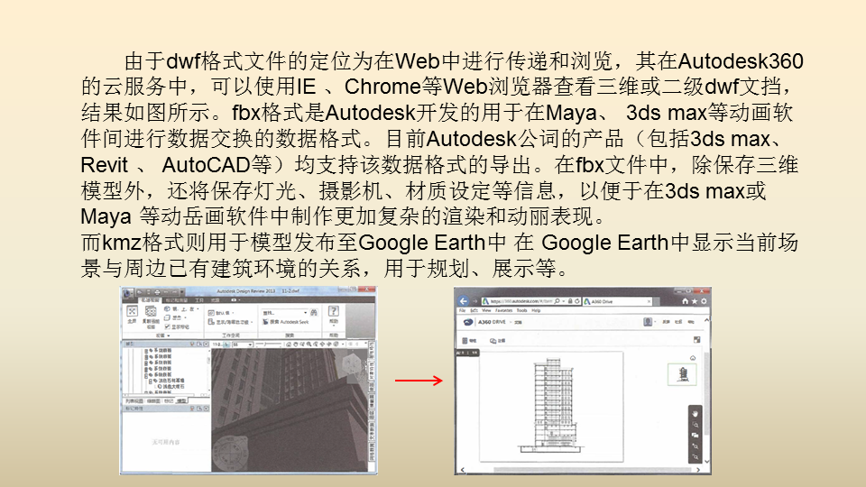This screenshot has width=866, height=487.
Task: Click the ViewCube in the 3D view
Action: [x=351, y=363]
